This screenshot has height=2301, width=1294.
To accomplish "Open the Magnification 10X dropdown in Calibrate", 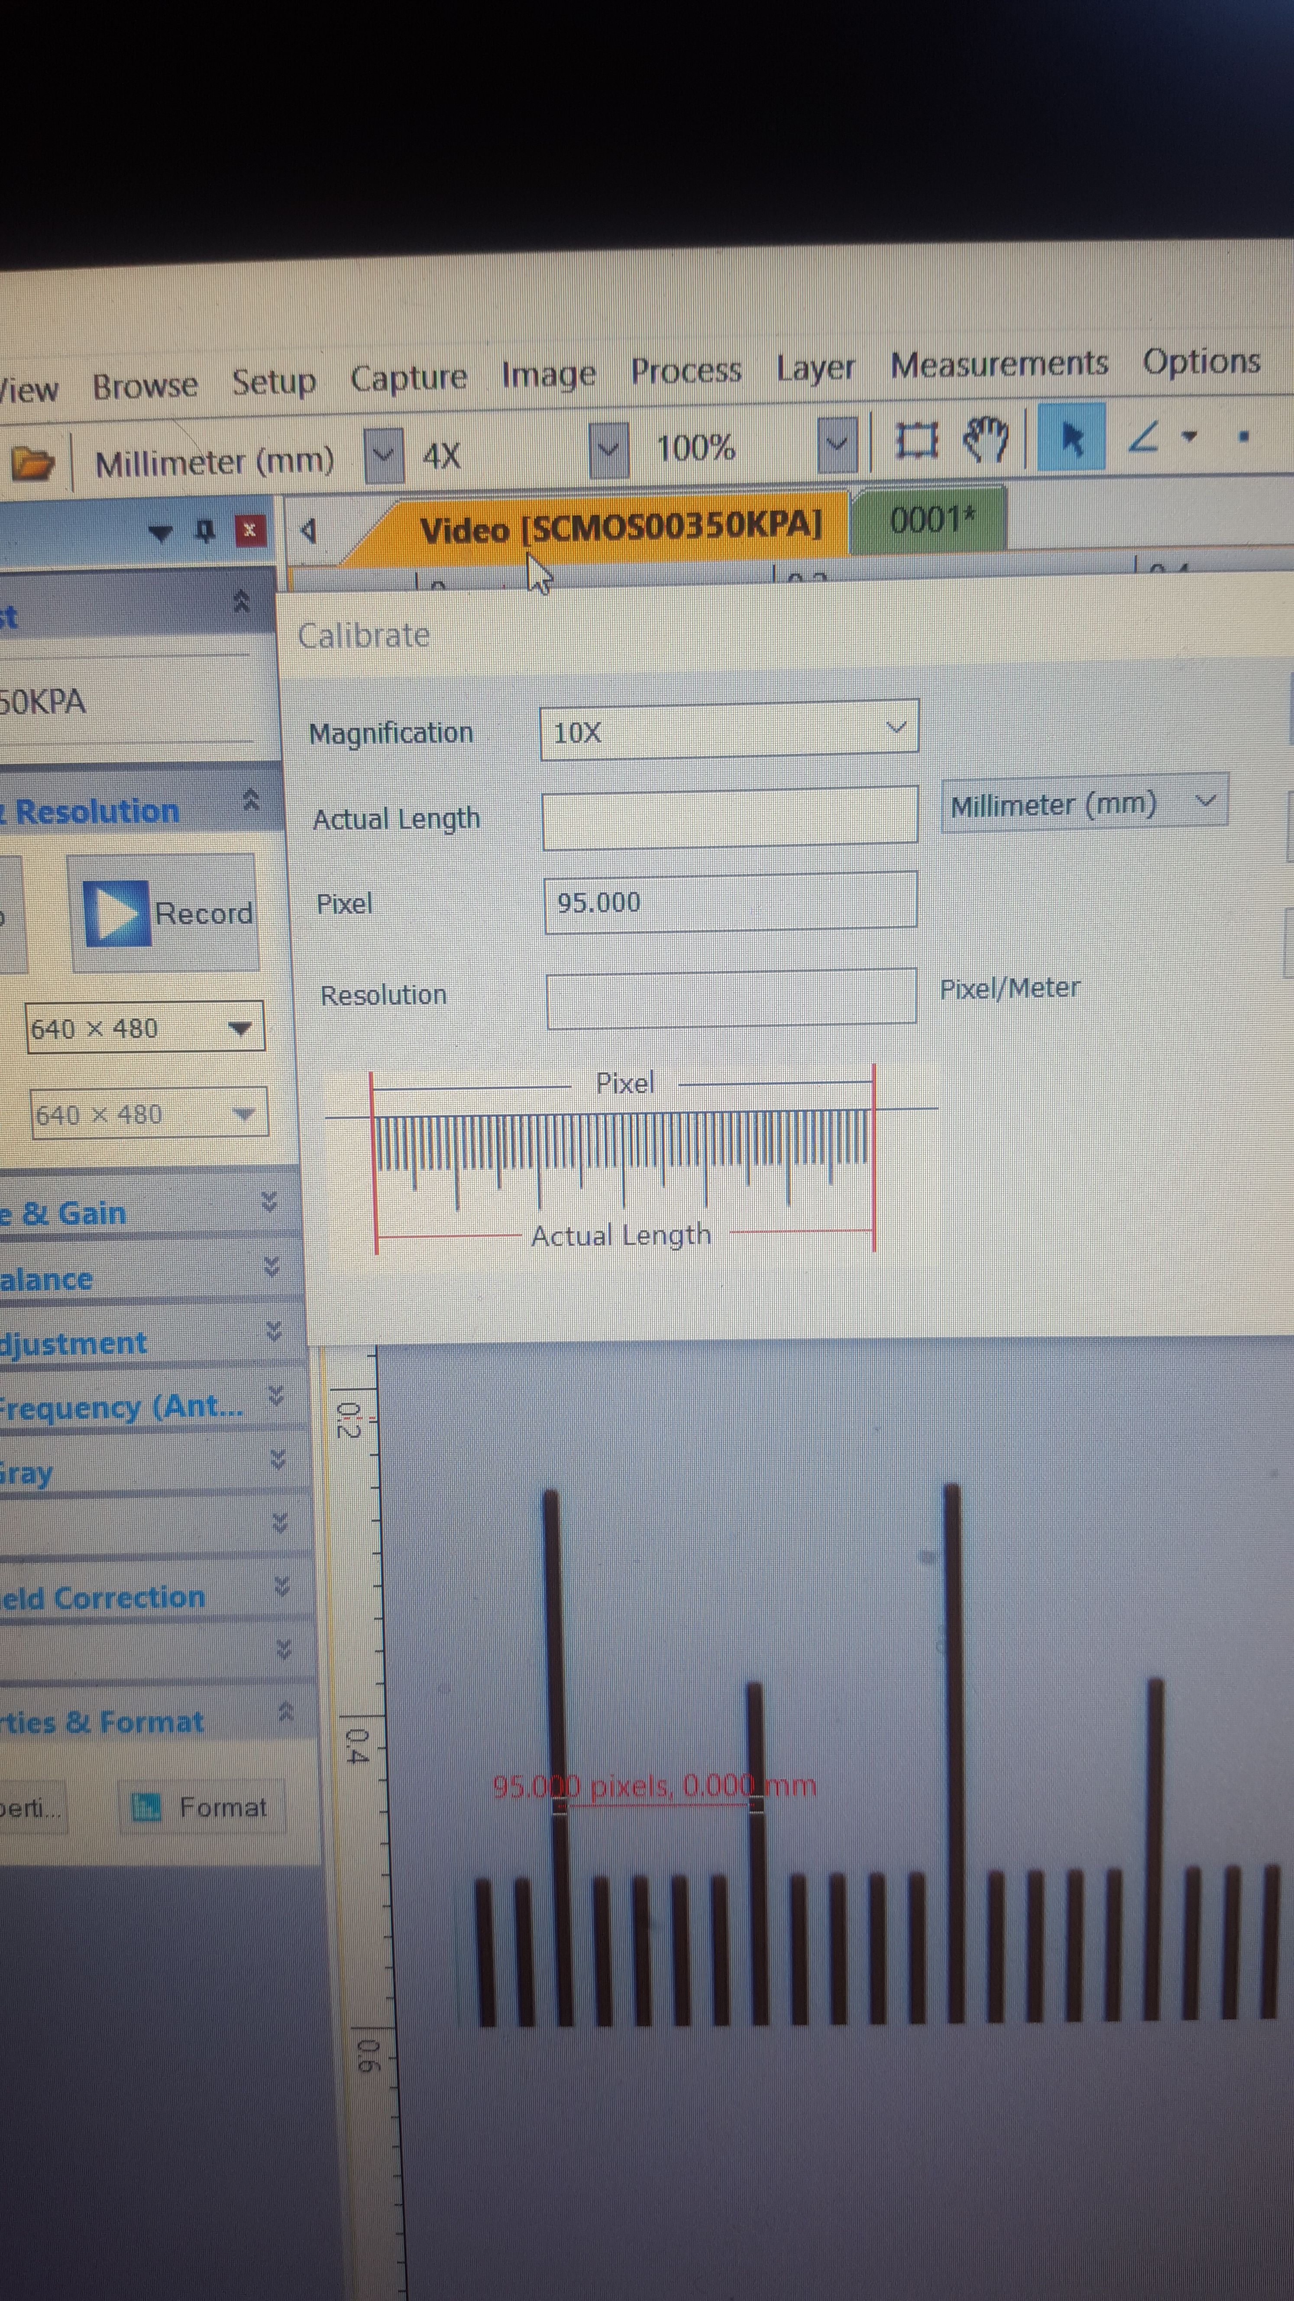I will pyautogui.click(x=730, y=731).
